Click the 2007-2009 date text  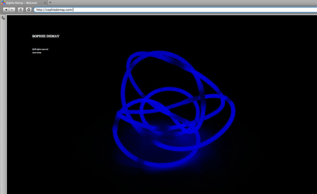coord(37,53)
